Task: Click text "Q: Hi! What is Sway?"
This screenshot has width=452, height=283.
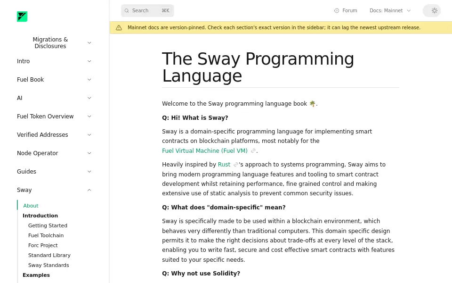Action: click(195, 118)
